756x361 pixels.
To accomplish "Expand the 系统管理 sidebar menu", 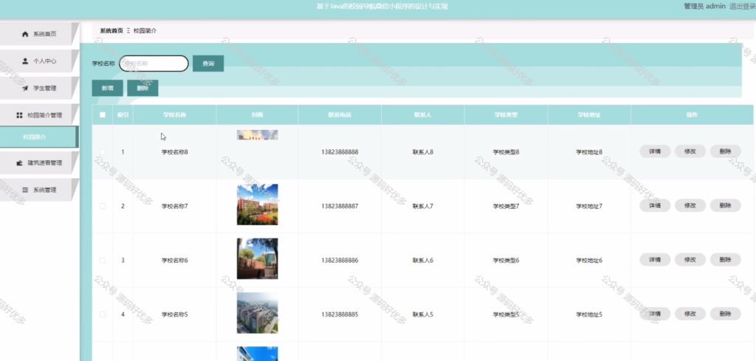I will (x=39, y=190).
